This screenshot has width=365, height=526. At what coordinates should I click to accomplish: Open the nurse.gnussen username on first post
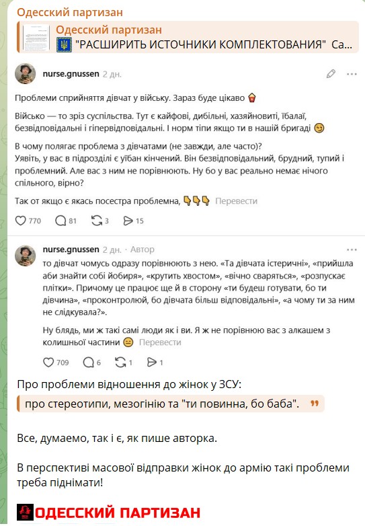pos(71,74)
